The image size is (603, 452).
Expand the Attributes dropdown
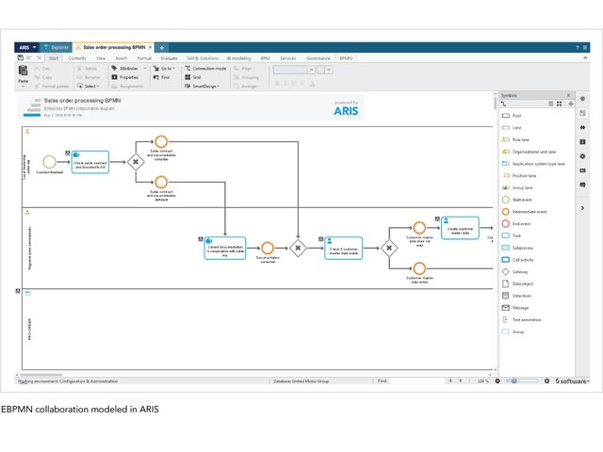pos(130,69)
